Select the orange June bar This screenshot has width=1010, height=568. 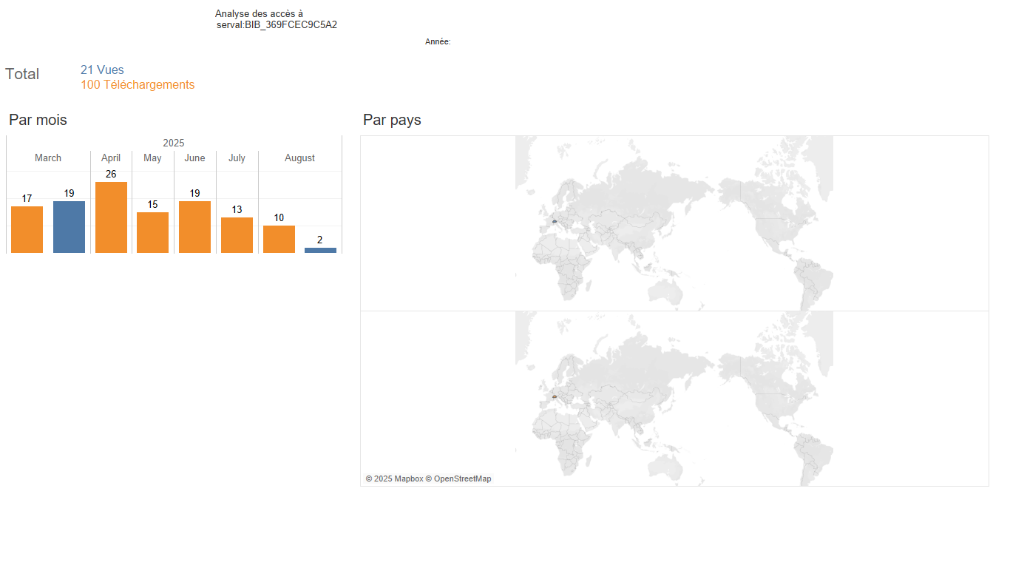point(194,227)
